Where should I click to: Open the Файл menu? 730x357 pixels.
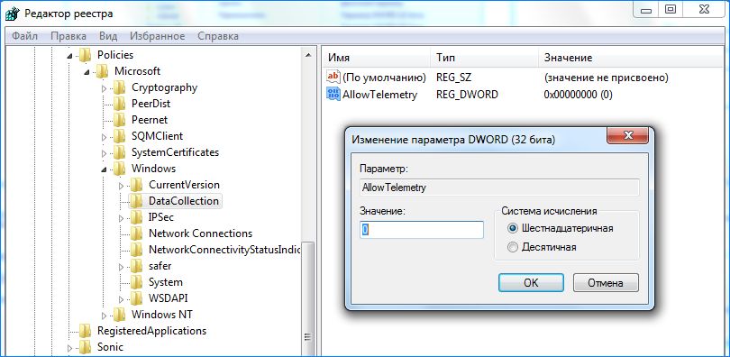[24, 36]
